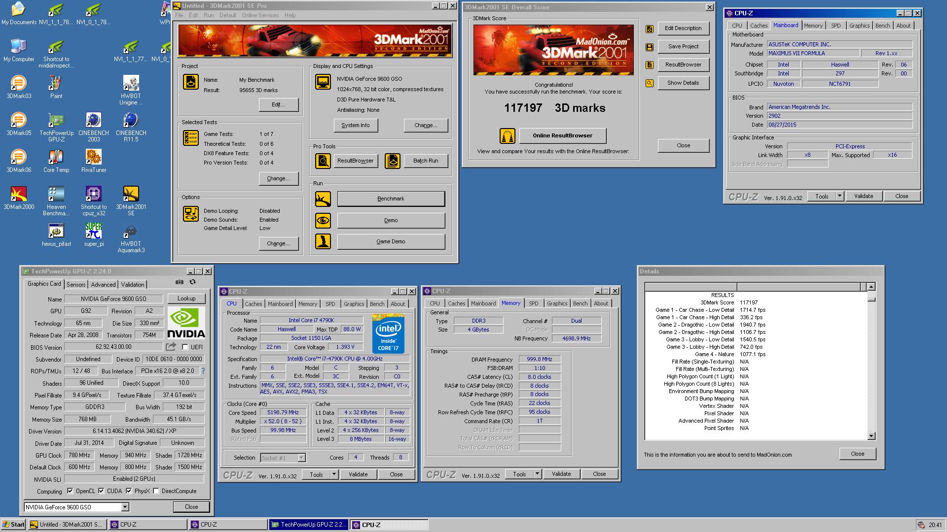Toggle the PhysX checkbox in GPU-Z
The height and width of the screenshot is (532, 947).
click(x=129, y=491)
